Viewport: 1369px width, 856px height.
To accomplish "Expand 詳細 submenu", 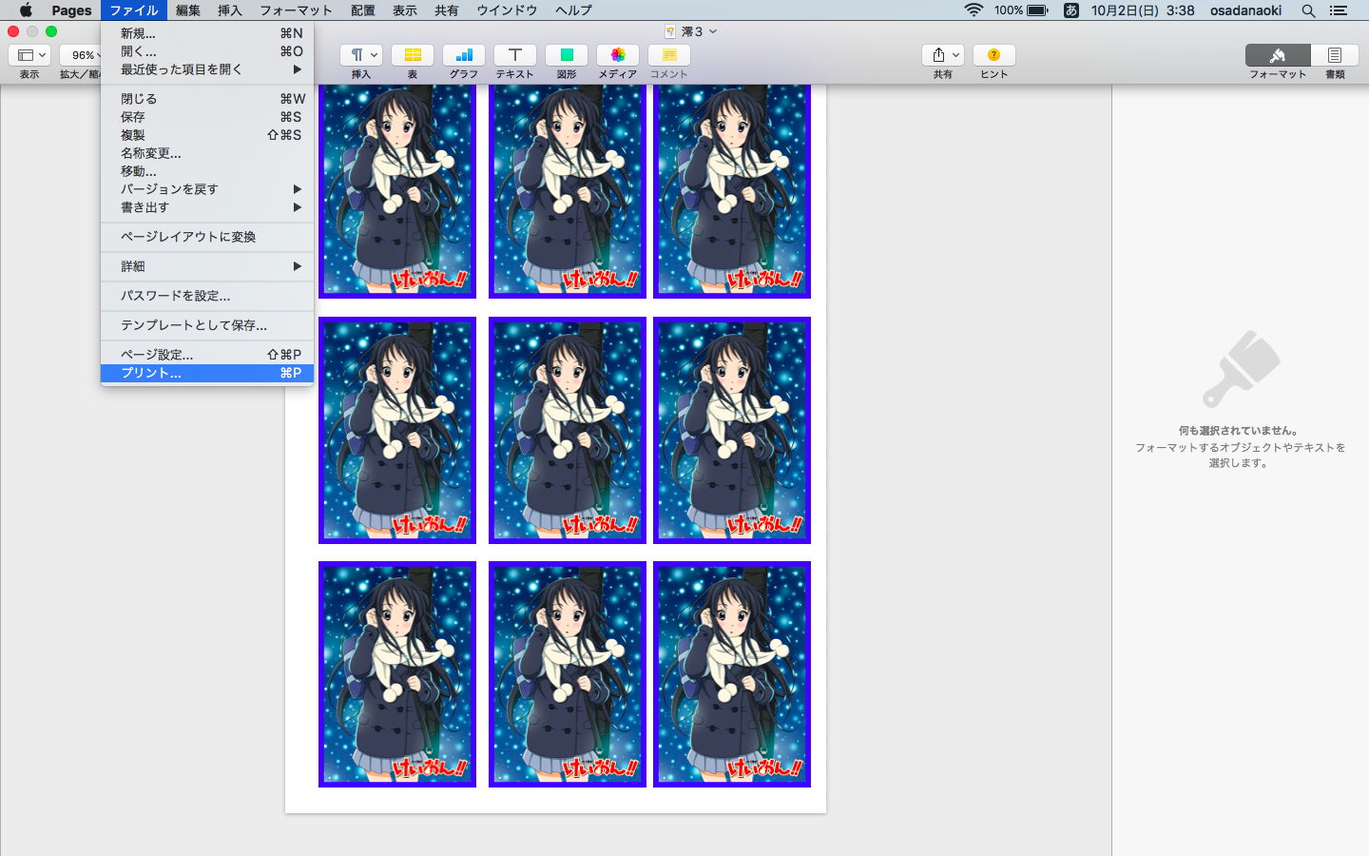I will (x=207, y=266).
